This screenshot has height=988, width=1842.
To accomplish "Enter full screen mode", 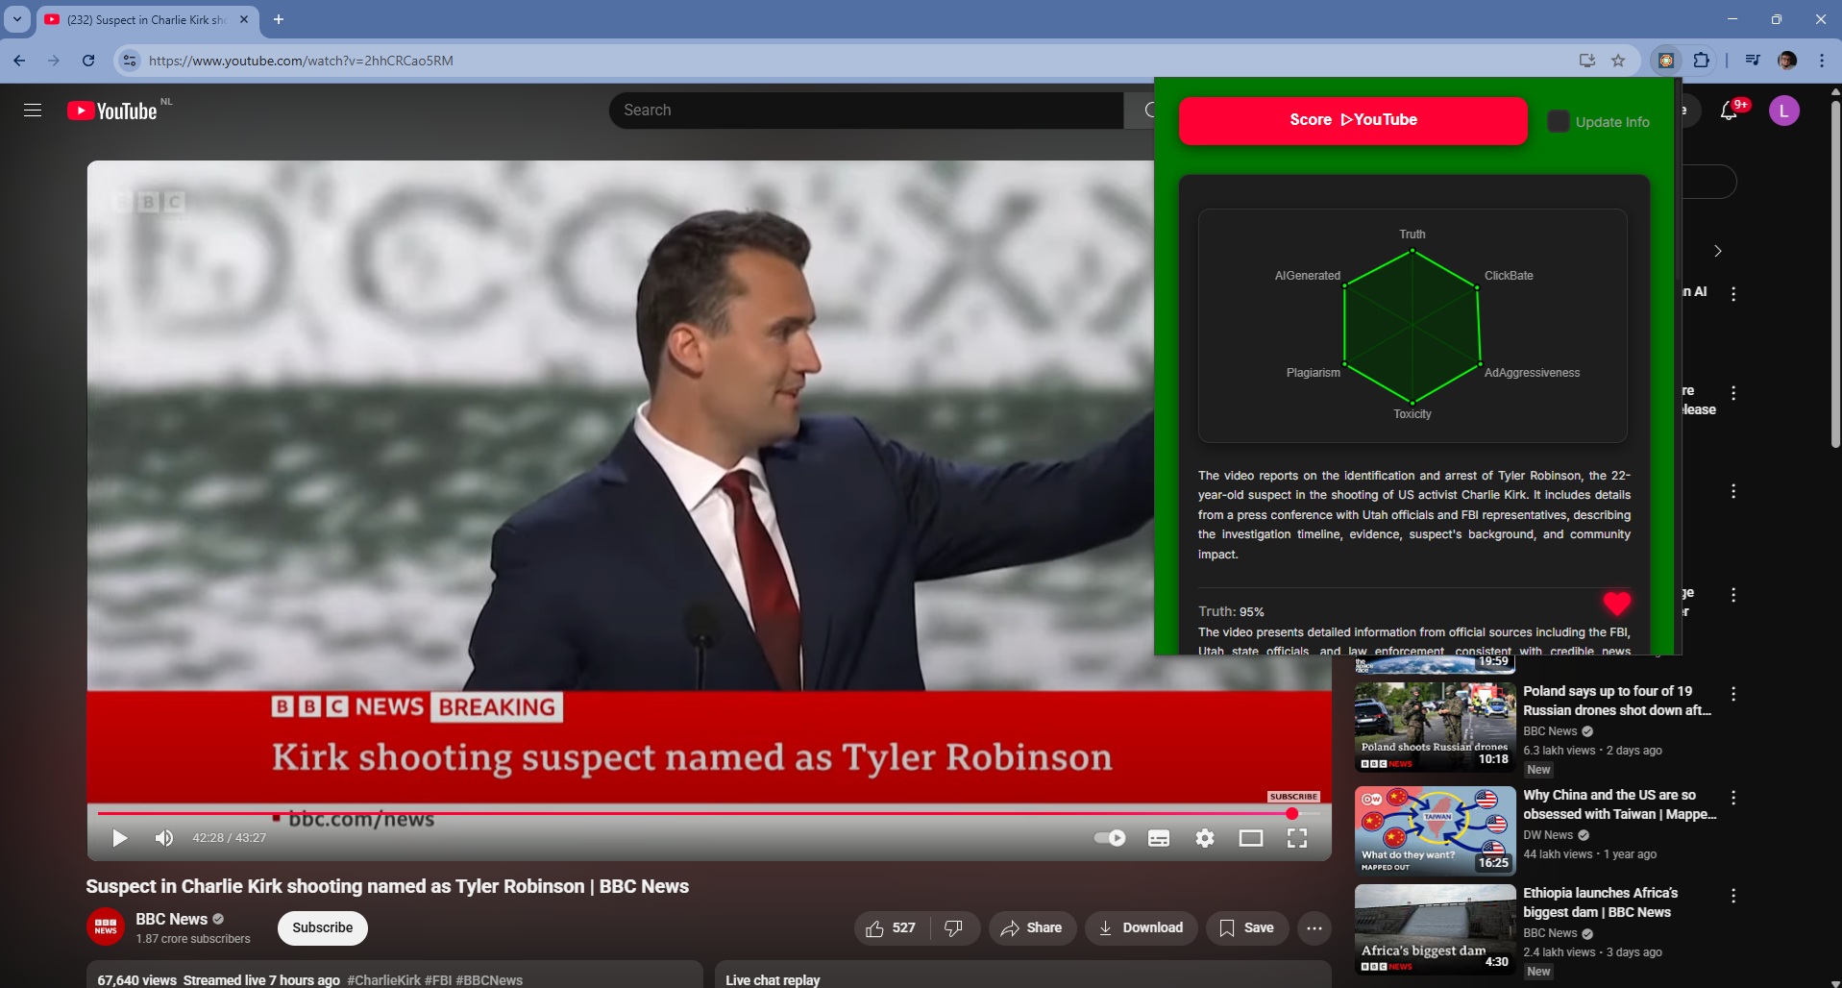I will pyautogui.click(x=1297, y=838).
